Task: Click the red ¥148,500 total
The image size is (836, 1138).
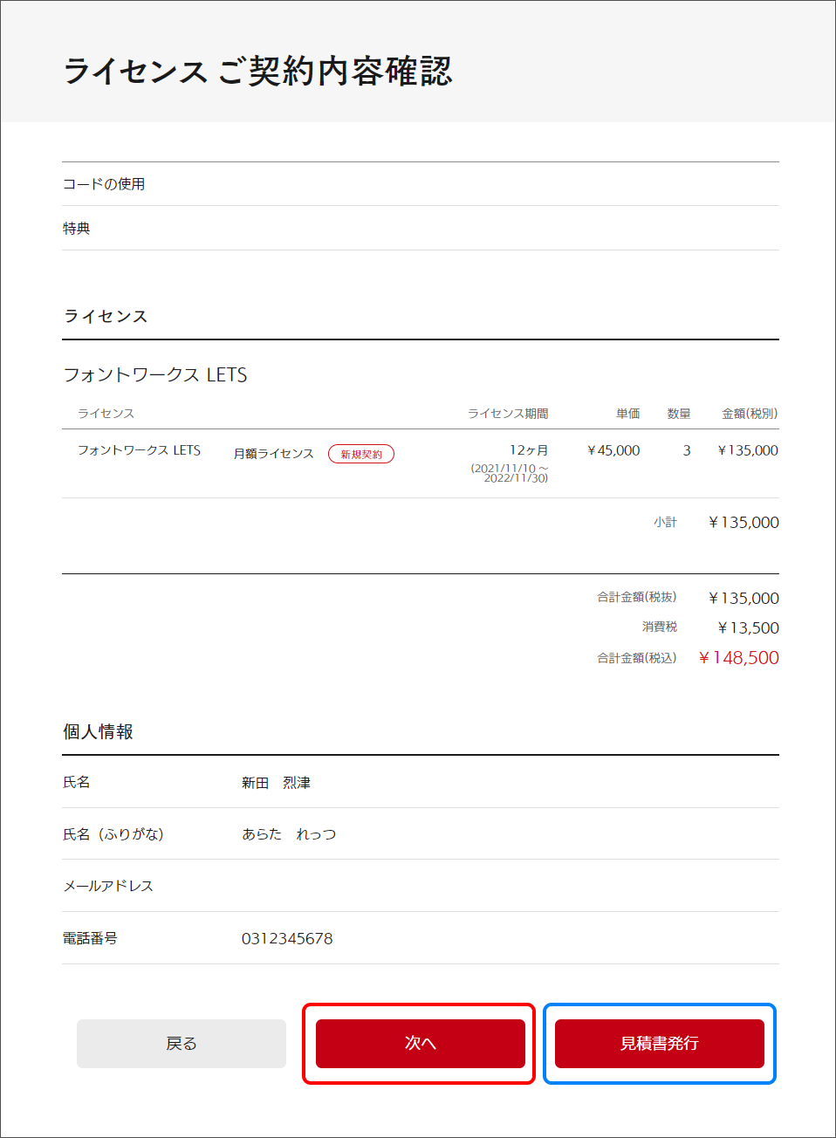Action: tap(738, 658)
